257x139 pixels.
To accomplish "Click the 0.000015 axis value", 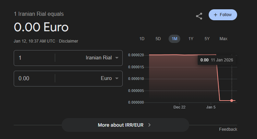I will click(136, 67).
